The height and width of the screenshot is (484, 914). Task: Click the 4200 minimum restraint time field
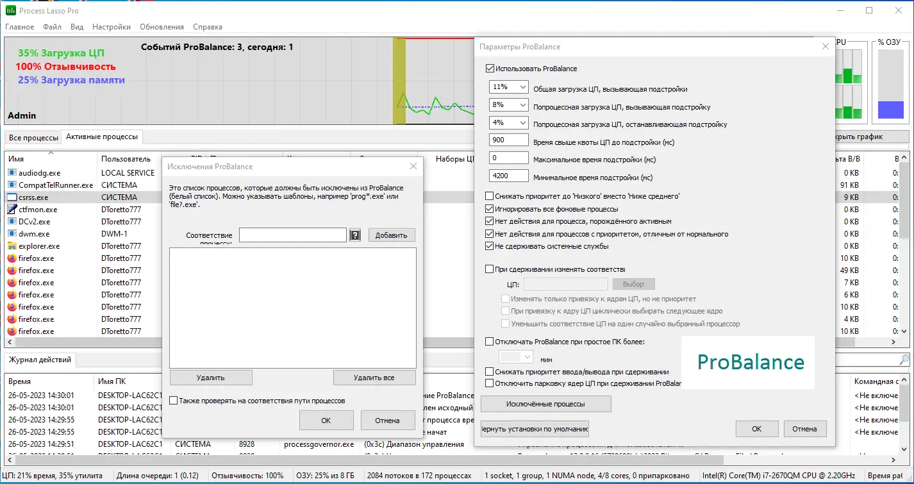tap(508, 176)
